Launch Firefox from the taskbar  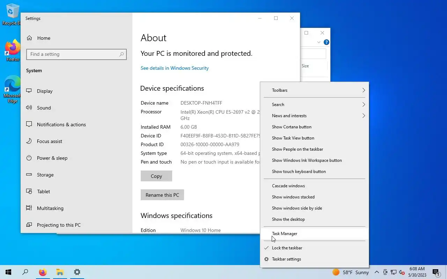tap(43, 272)
